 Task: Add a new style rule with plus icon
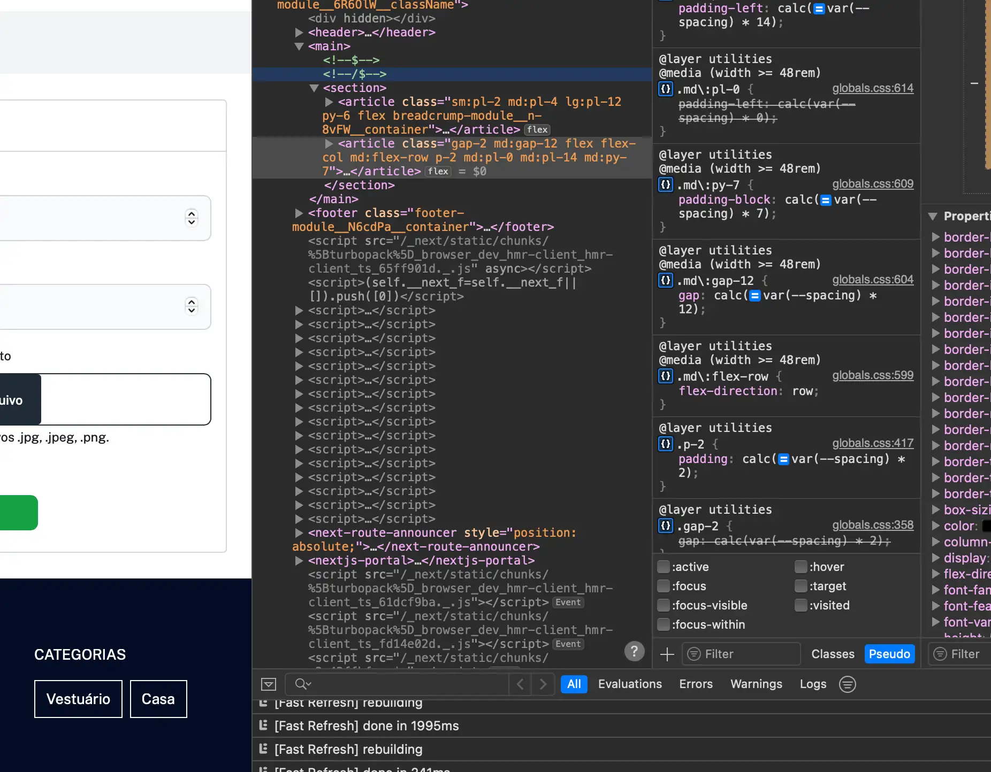[x=667, y=654]
